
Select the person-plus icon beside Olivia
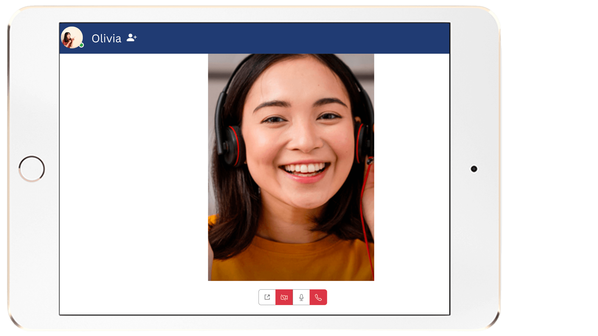[x=132, y=38]
